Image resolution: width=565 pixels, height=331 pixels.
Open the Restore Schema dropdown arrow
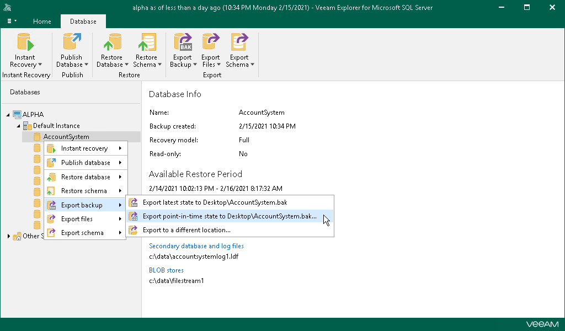click(x=159, y=65)
